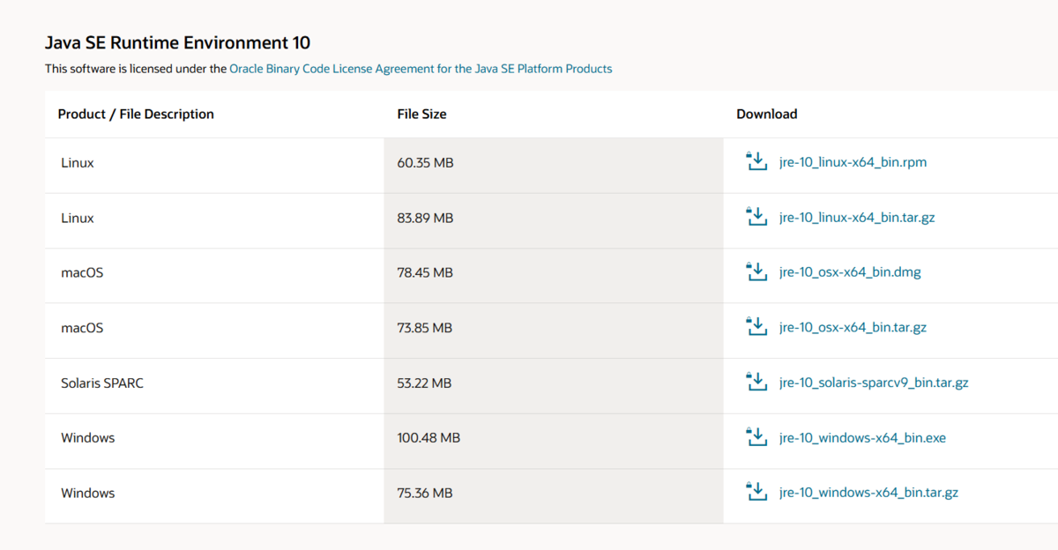Image resolution: width=1058 pixels, height=550 pixels.
Task: Open the Oracle Binary Code License Agreement link
Action: pos(421,68)
